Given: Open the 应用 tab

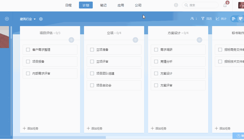Looking at the screenshot, I should point(121,5).
